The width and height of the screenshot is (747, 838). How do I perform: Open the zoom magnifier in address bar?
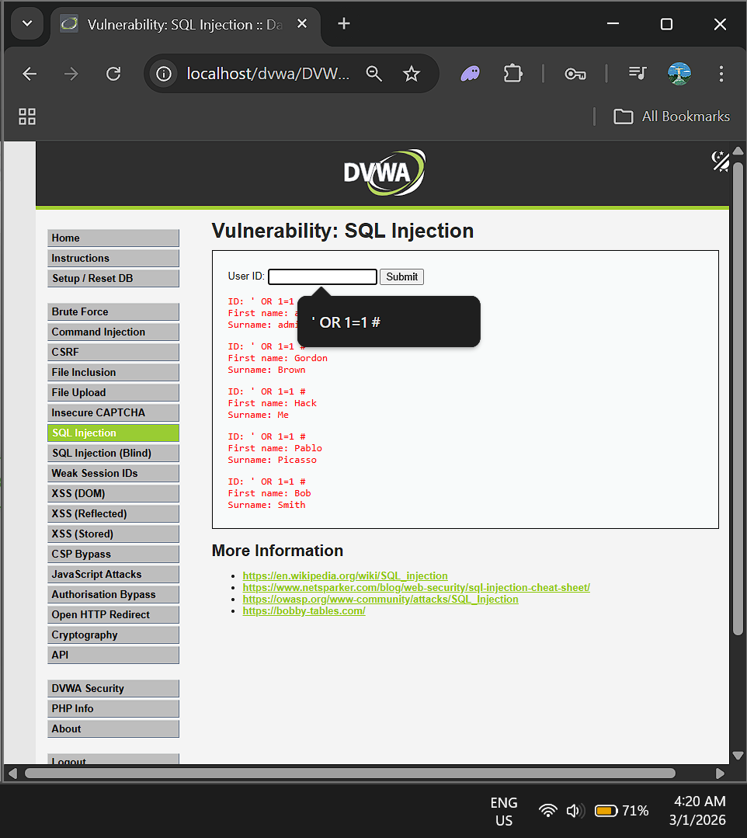[x=374, y=74]
